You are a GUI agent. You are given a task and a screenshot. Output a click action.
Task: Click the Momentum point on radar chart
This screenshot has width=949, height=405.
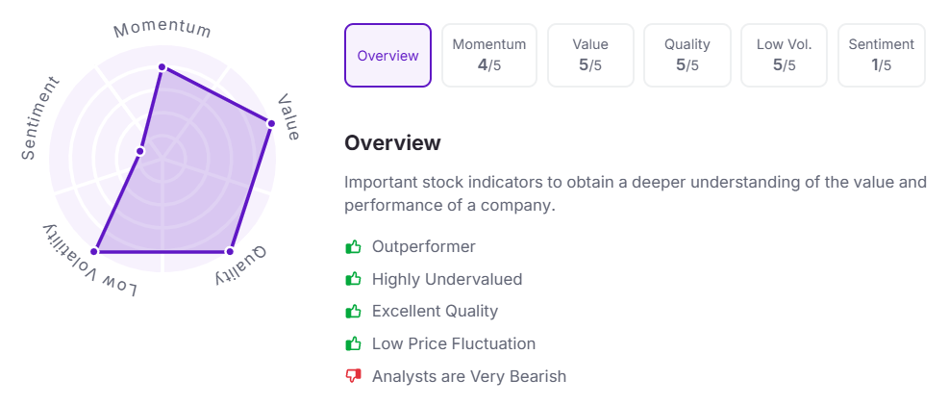click(162, 67)
